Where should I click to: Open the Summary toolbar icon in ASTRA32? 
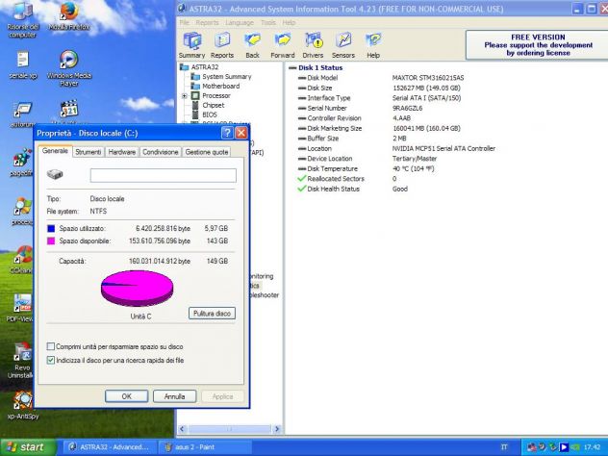192,45
